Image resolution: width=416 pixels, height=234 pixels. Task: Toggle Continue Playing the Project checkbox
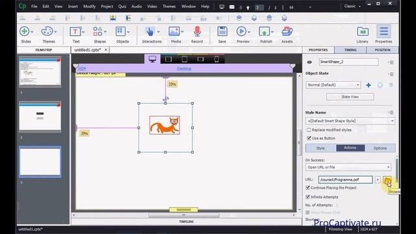coord(307,188)
